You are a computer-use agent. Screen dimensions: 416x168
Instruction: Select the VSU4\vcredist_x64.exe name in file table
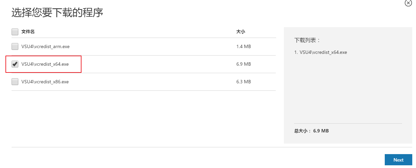[45, 64]
